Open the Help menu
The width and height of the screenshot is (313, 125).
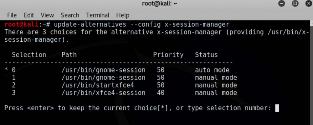(x=123, y=15)
